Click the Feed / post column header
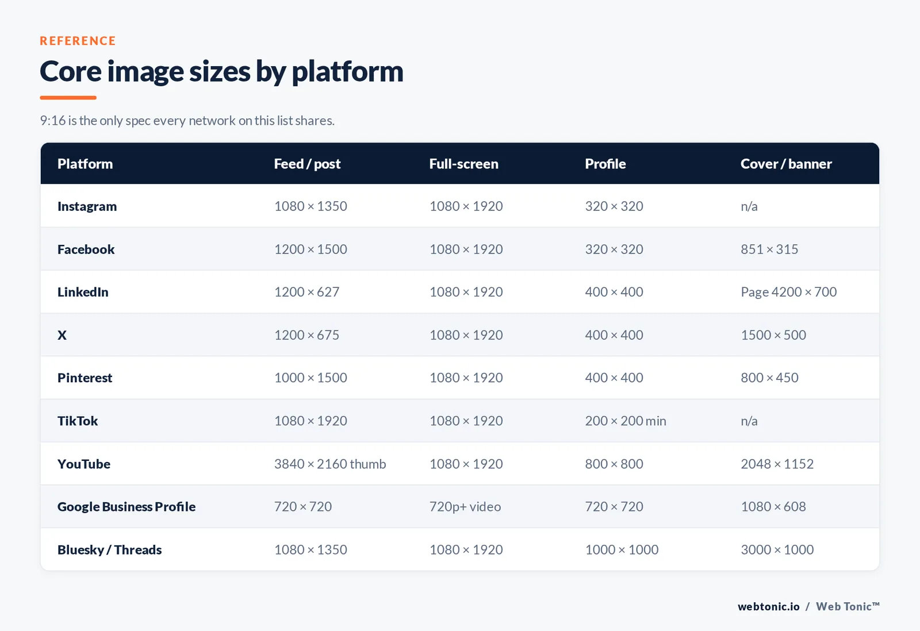920x631 pixels. [x=307, y=164]
